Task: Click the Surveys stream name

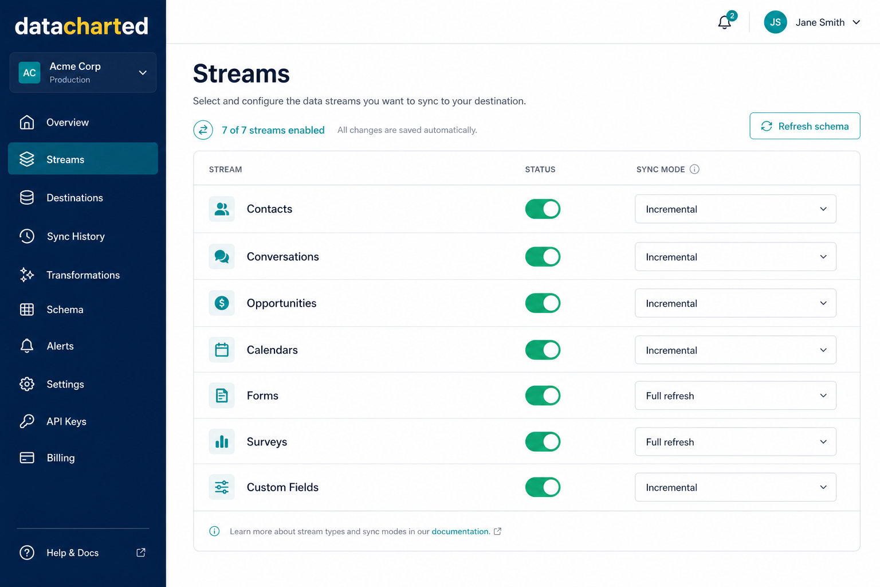Action: 267,442
